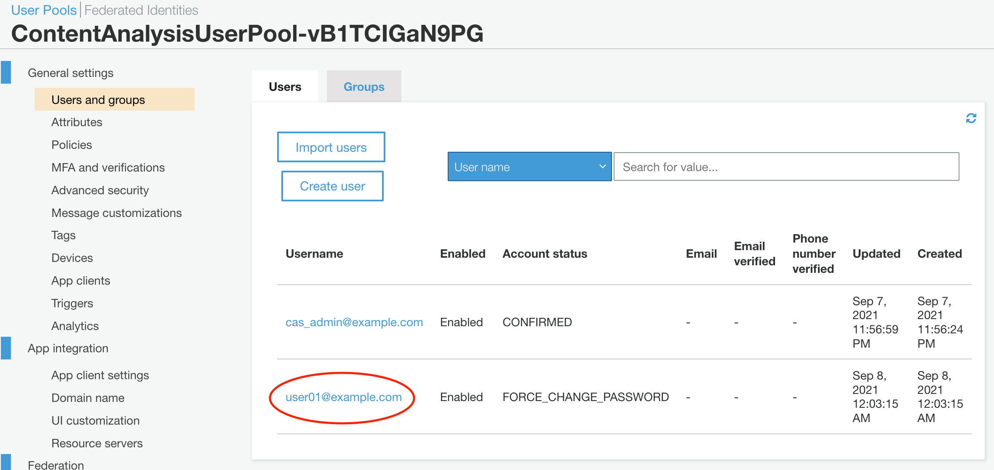
Task: Select the Users tab
Action: tap(285, 87)
